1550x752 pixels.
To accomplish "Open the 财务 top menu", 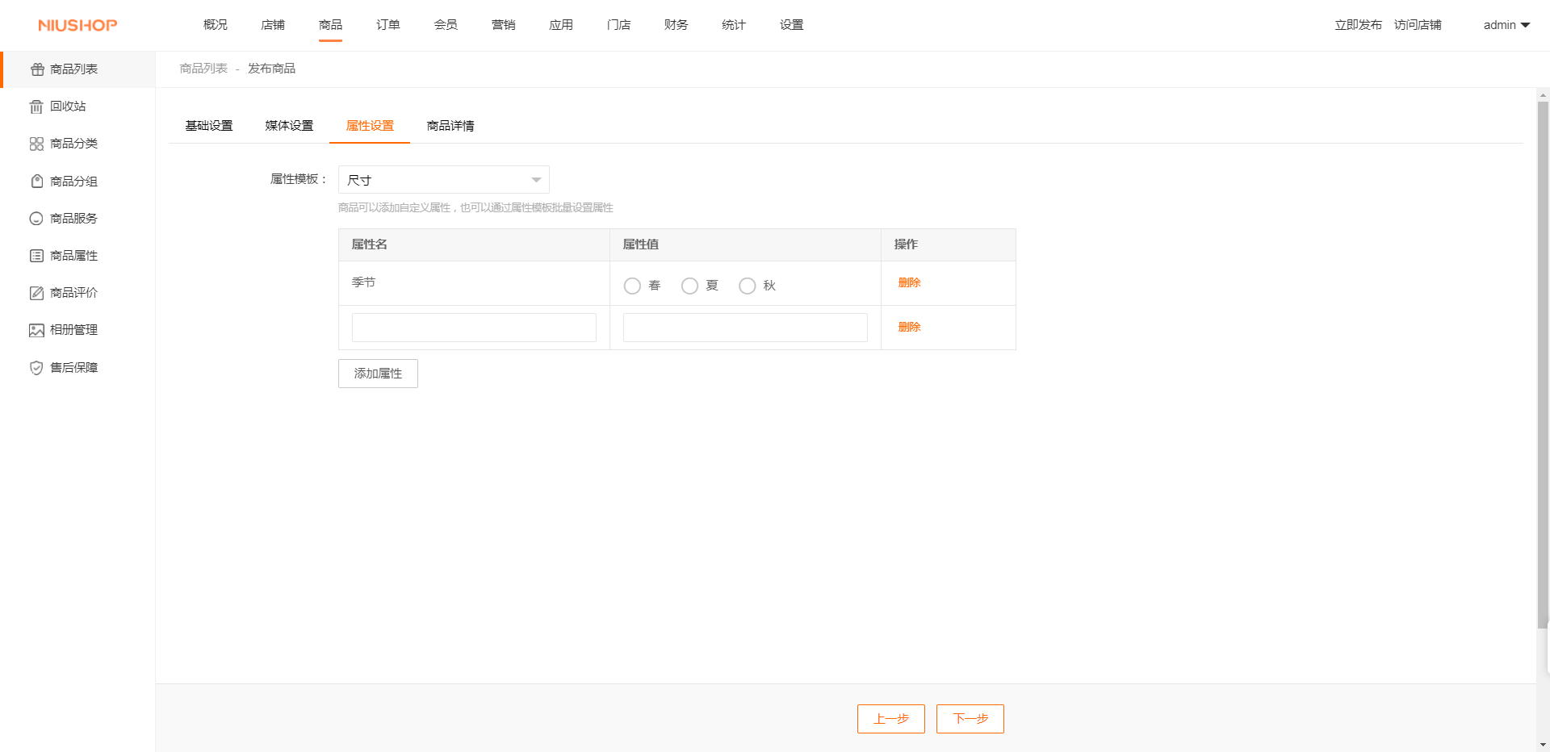I will tap(677, 25).
